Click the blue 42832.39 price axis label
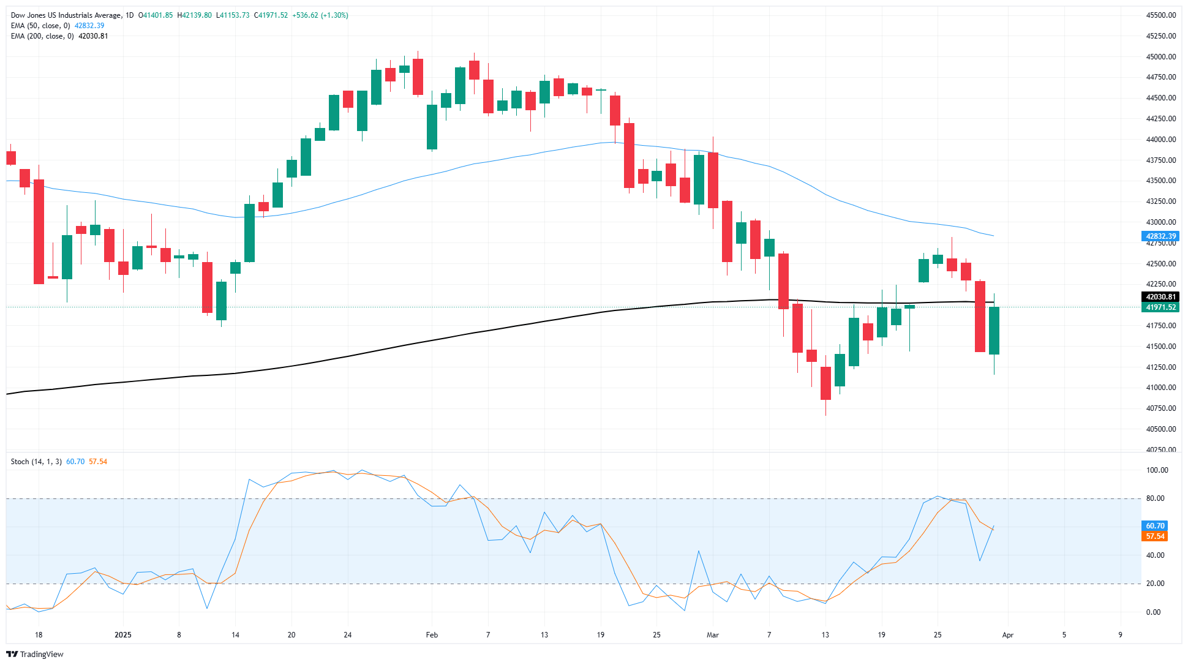The height and width of the screenshot is (665, 1188). [1160, 236]
